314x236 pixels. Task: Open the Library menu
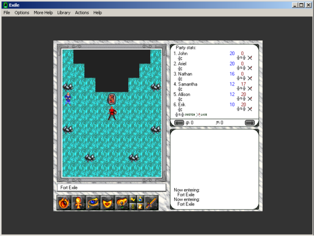tap(64, 12)
